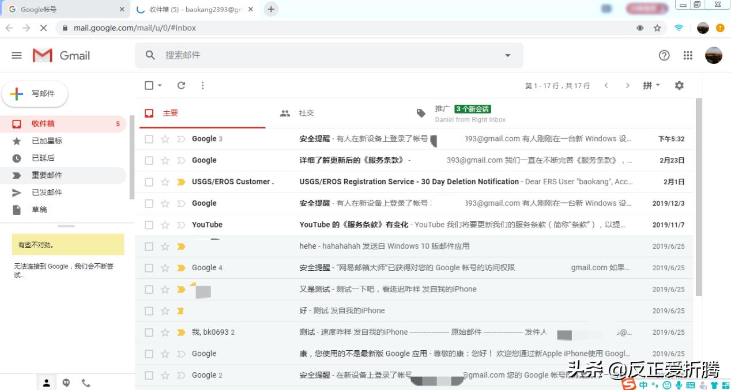This screenshot has width=731, height=390.
Task: Star the YouTube email
Action: 165,225
